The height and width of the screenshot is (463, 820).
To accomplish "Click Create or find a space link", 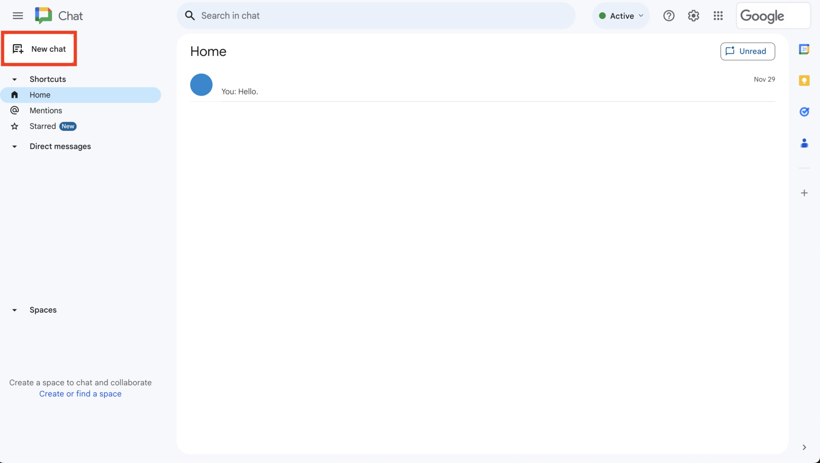I will coord(80,393).
